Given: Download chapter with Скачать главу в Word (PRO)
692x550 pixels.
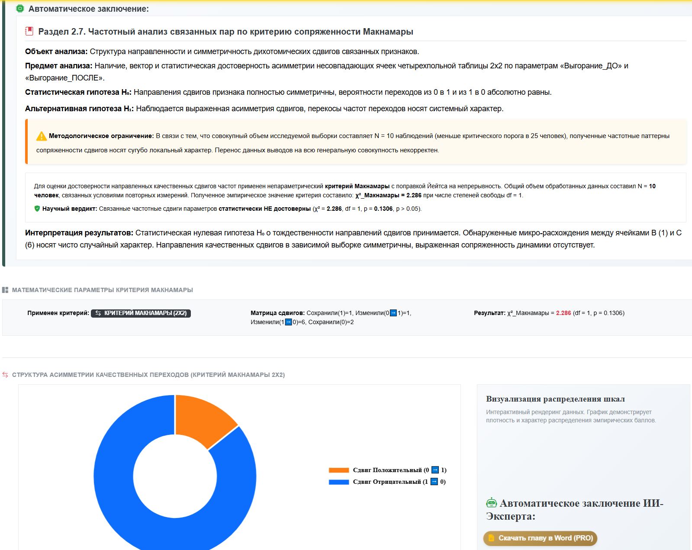Looking at the screenshot, I should point(540,538).
